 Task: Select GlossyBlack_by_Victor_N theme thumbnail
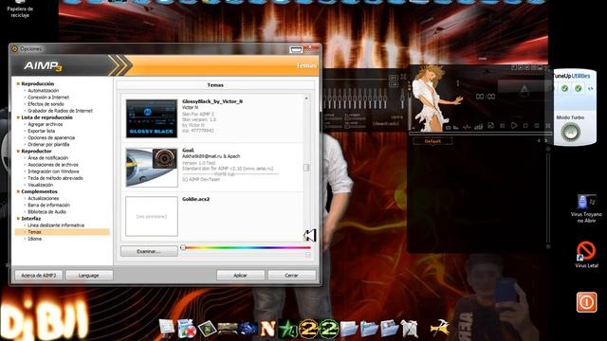coord(152,118)
